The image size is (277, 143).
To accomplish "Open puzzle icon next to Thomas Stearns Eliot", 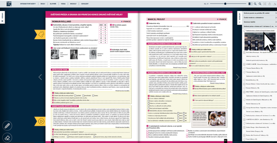I will (x=244, y=68).
